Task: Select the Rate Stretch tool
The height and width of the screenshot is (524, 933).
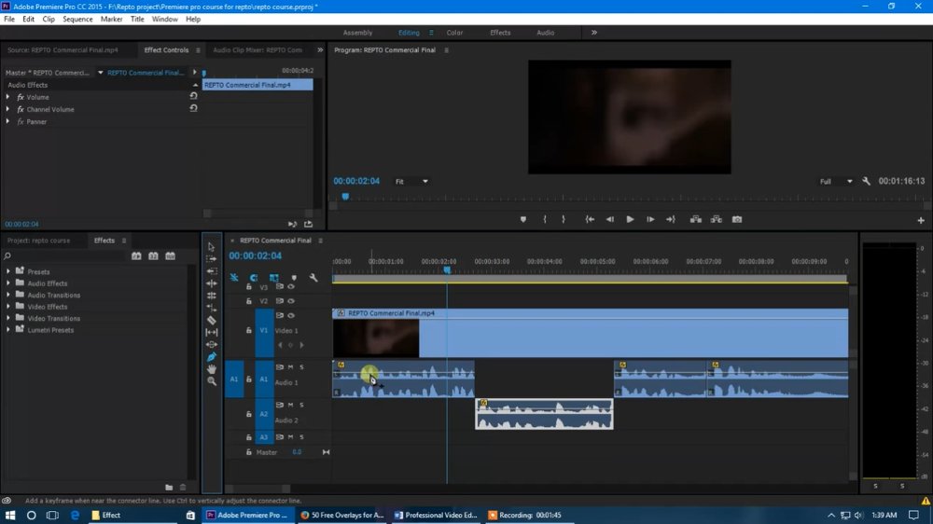Action: click(x=211, y=296)
